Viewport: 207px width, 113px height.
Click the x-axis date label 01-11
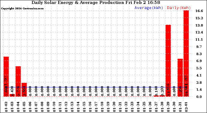pyautogui.click(x=60, y=107)
